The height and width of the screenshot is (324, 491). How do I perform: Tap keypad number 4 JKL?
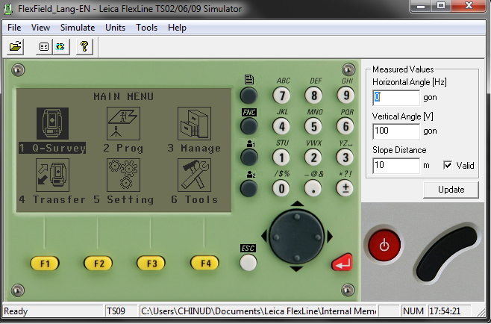click(x=281, y=126)
